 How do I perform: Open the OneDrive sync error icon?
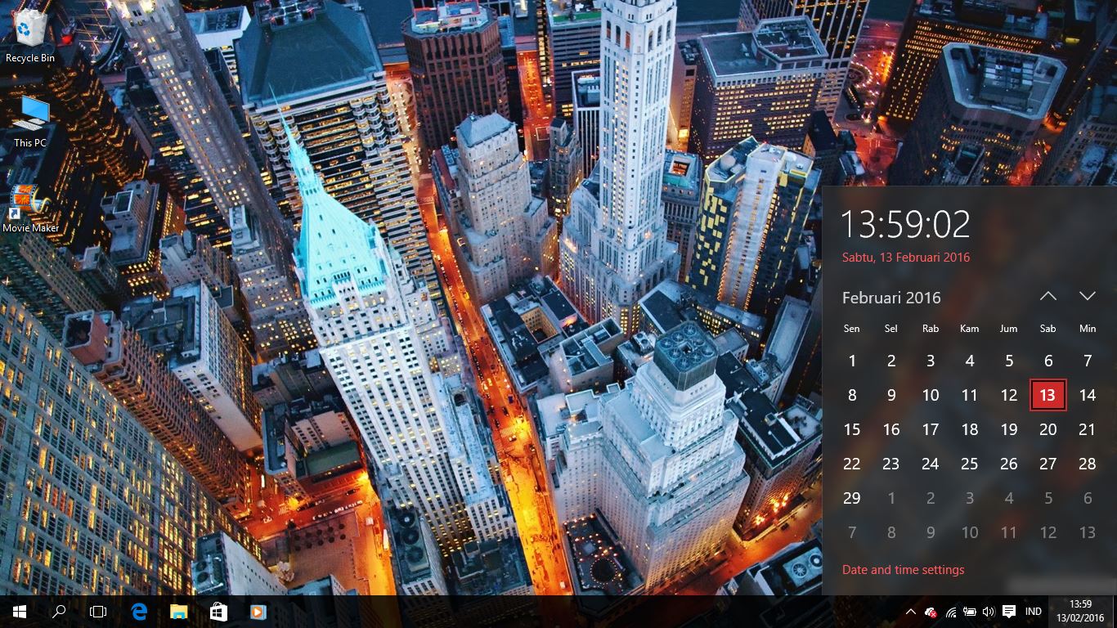(x=931, y=612)
